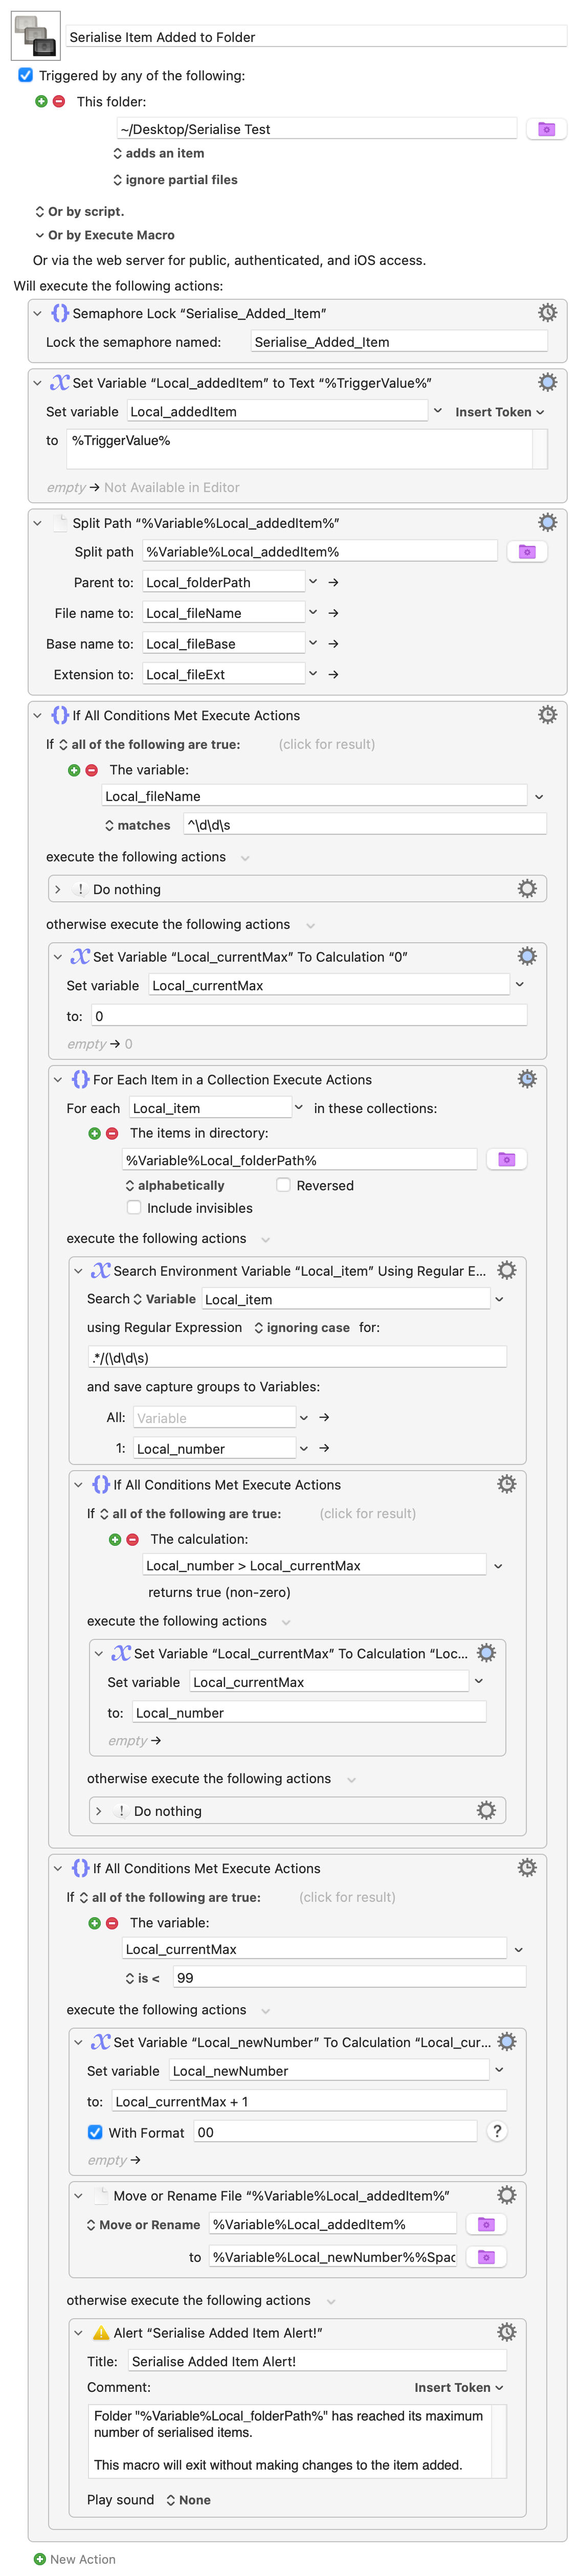Viewport: 578px width, 2576px height.
Task: Open gear menu for For Each action
Action: tap(527, 1079)
